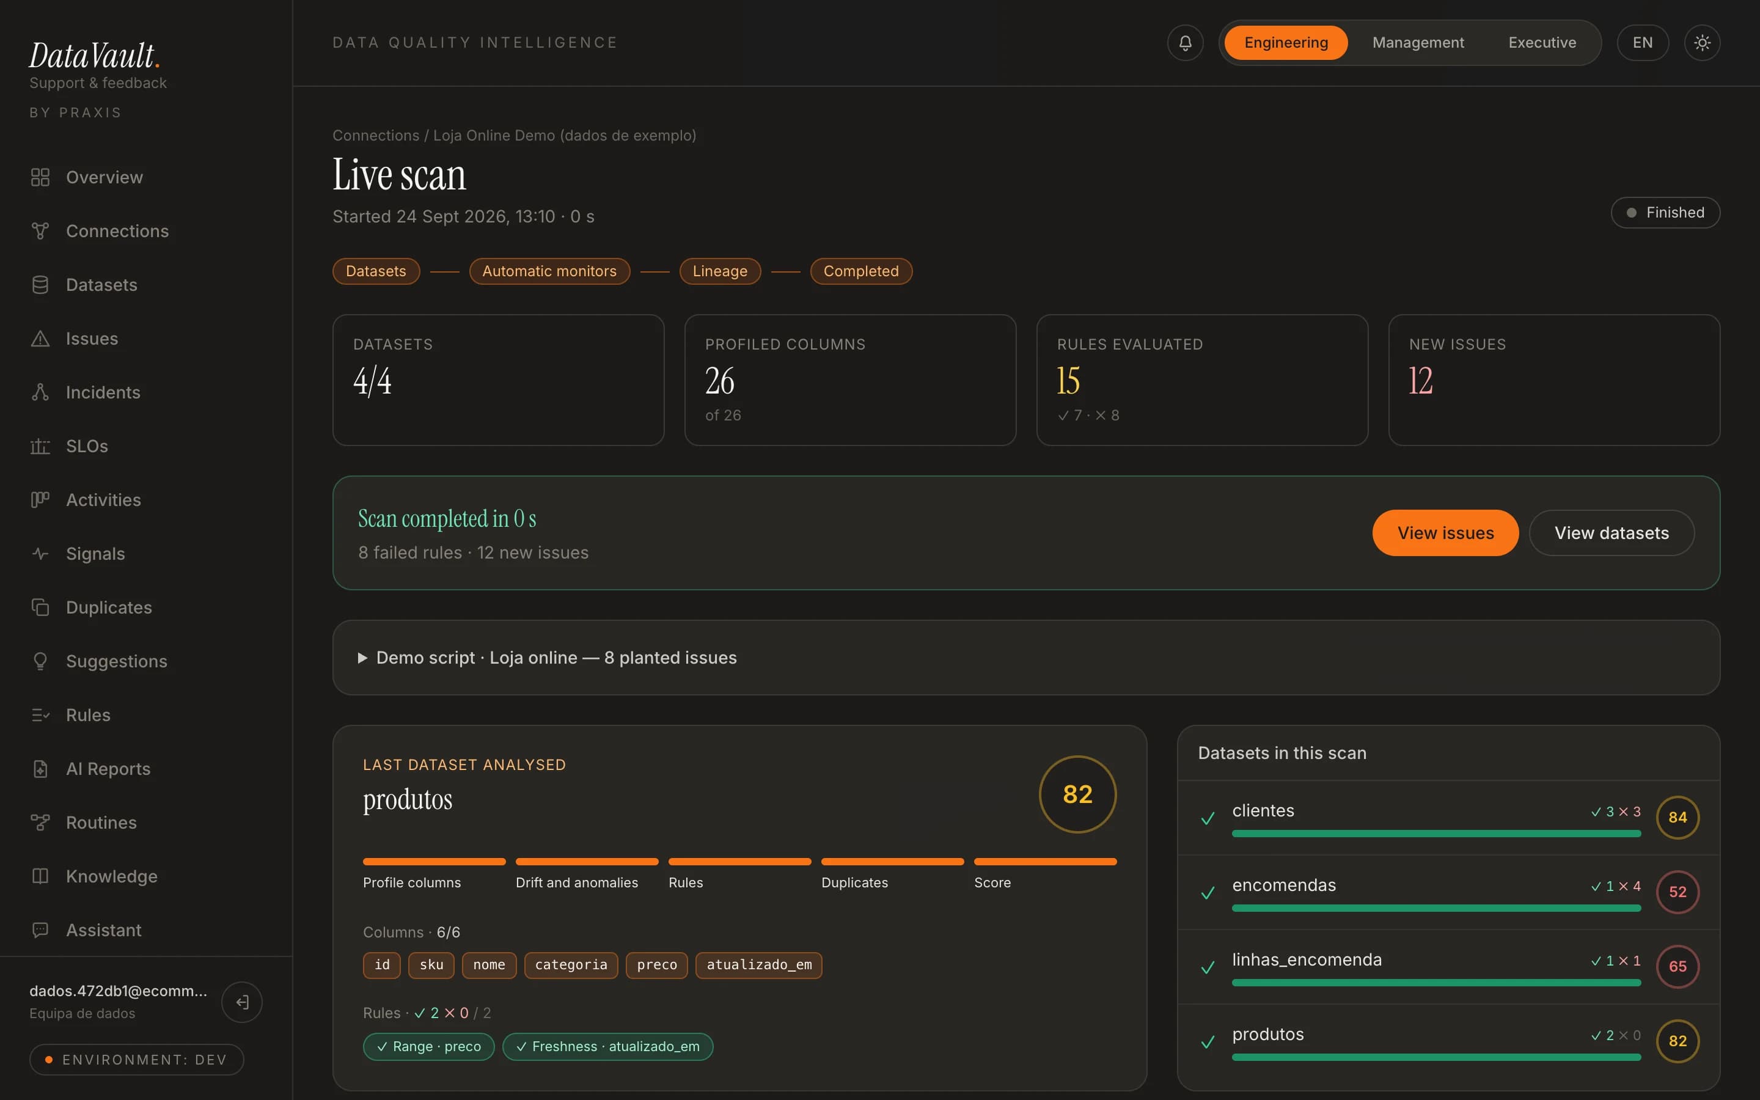Image resolution: width=1760 pixels, height=1100 pixels.
Task: Click the clientes progress bar
Action: point(1436,834)
